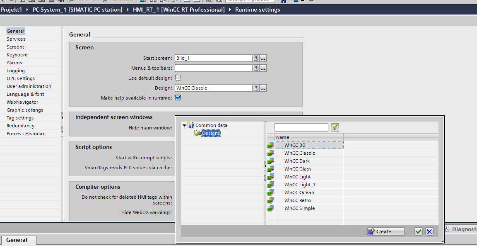
Task: Open User administration settings
Action: tap(29, 87)
